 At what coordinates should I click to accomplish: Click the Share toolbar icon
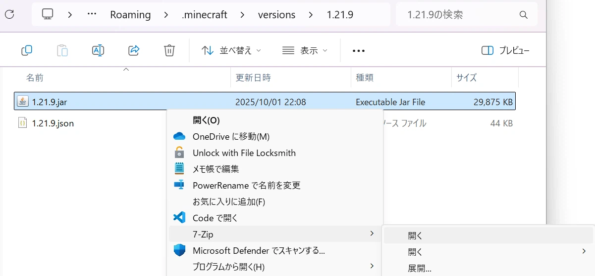pyautogui.click(x=134, y=50)
